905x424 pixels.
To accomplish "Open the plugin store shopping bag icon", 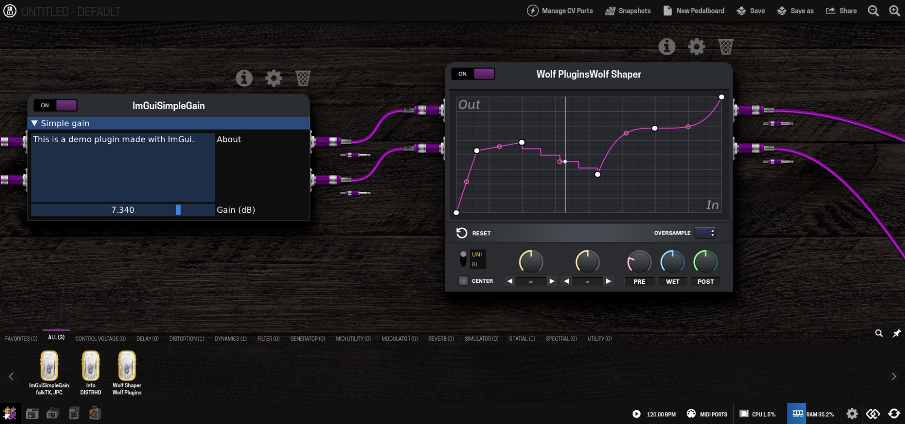I will (x=95, y=413).
